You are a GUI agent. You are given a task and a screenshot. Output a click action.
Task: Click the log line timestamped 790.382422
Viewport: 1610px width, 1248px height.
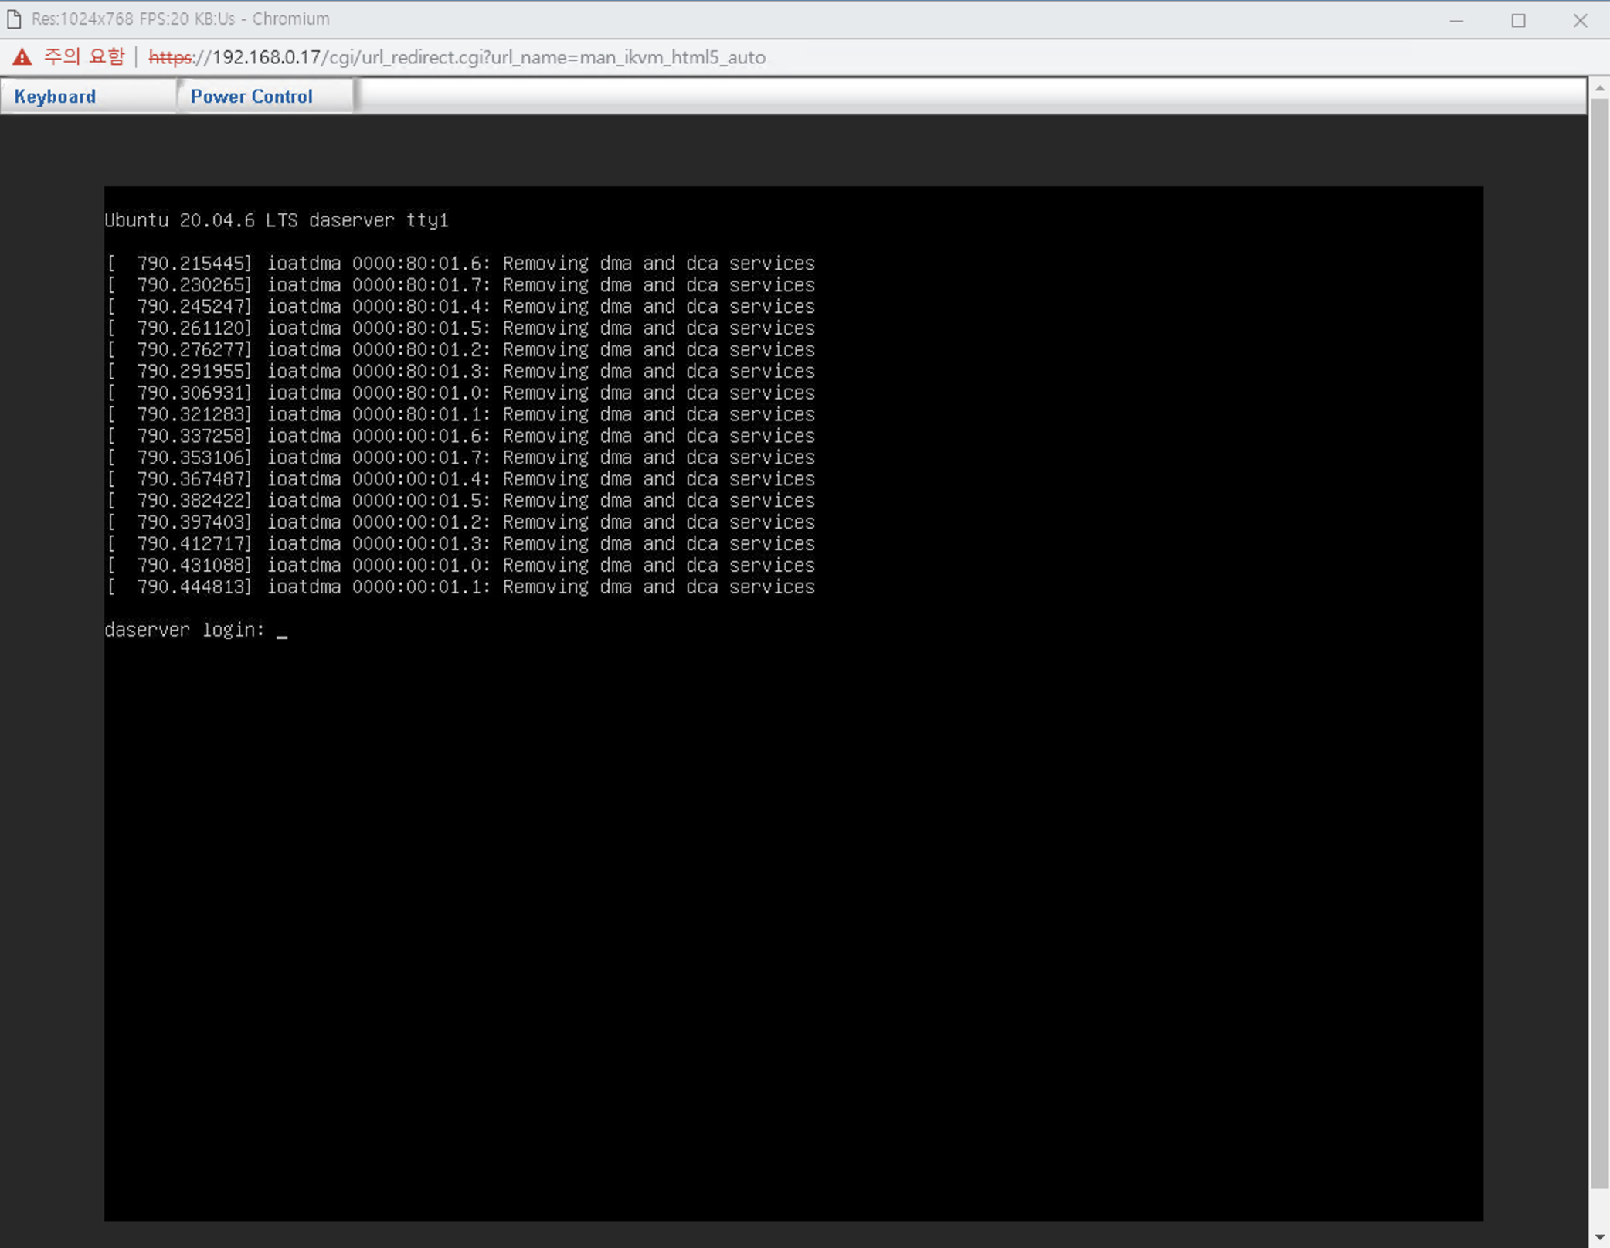click(460, 501)
